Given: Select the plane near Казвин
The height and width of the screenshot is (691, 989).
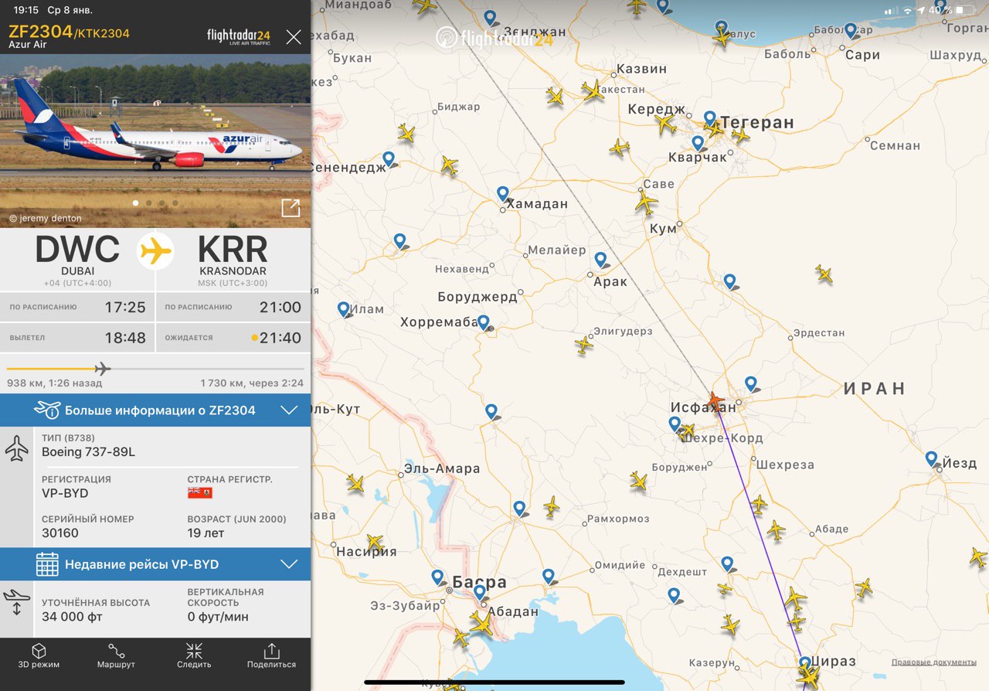Looking at the screenshot, I should 593,91.
